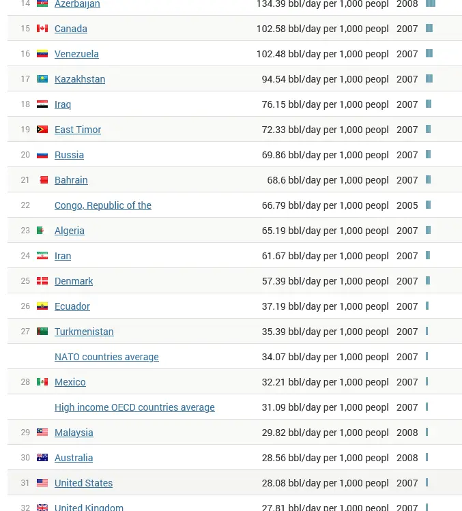
Task: Open the East Timor link
Action: point(78,130)
